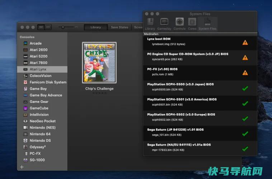Image resolution: width=272 pixels, height=179 pixels.
Task: Select Atari 7800 console
Action: point(42,63)
